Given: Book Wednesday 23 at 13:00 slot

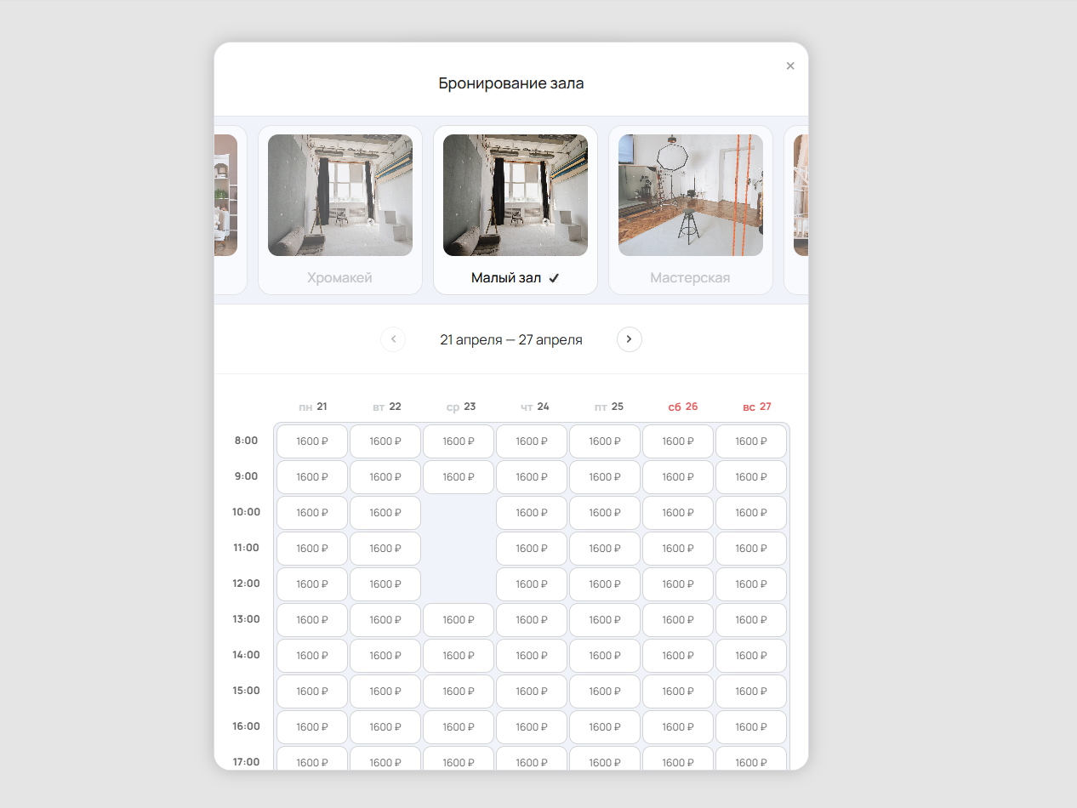Looking at the screenshot, I should click(459, 620).
